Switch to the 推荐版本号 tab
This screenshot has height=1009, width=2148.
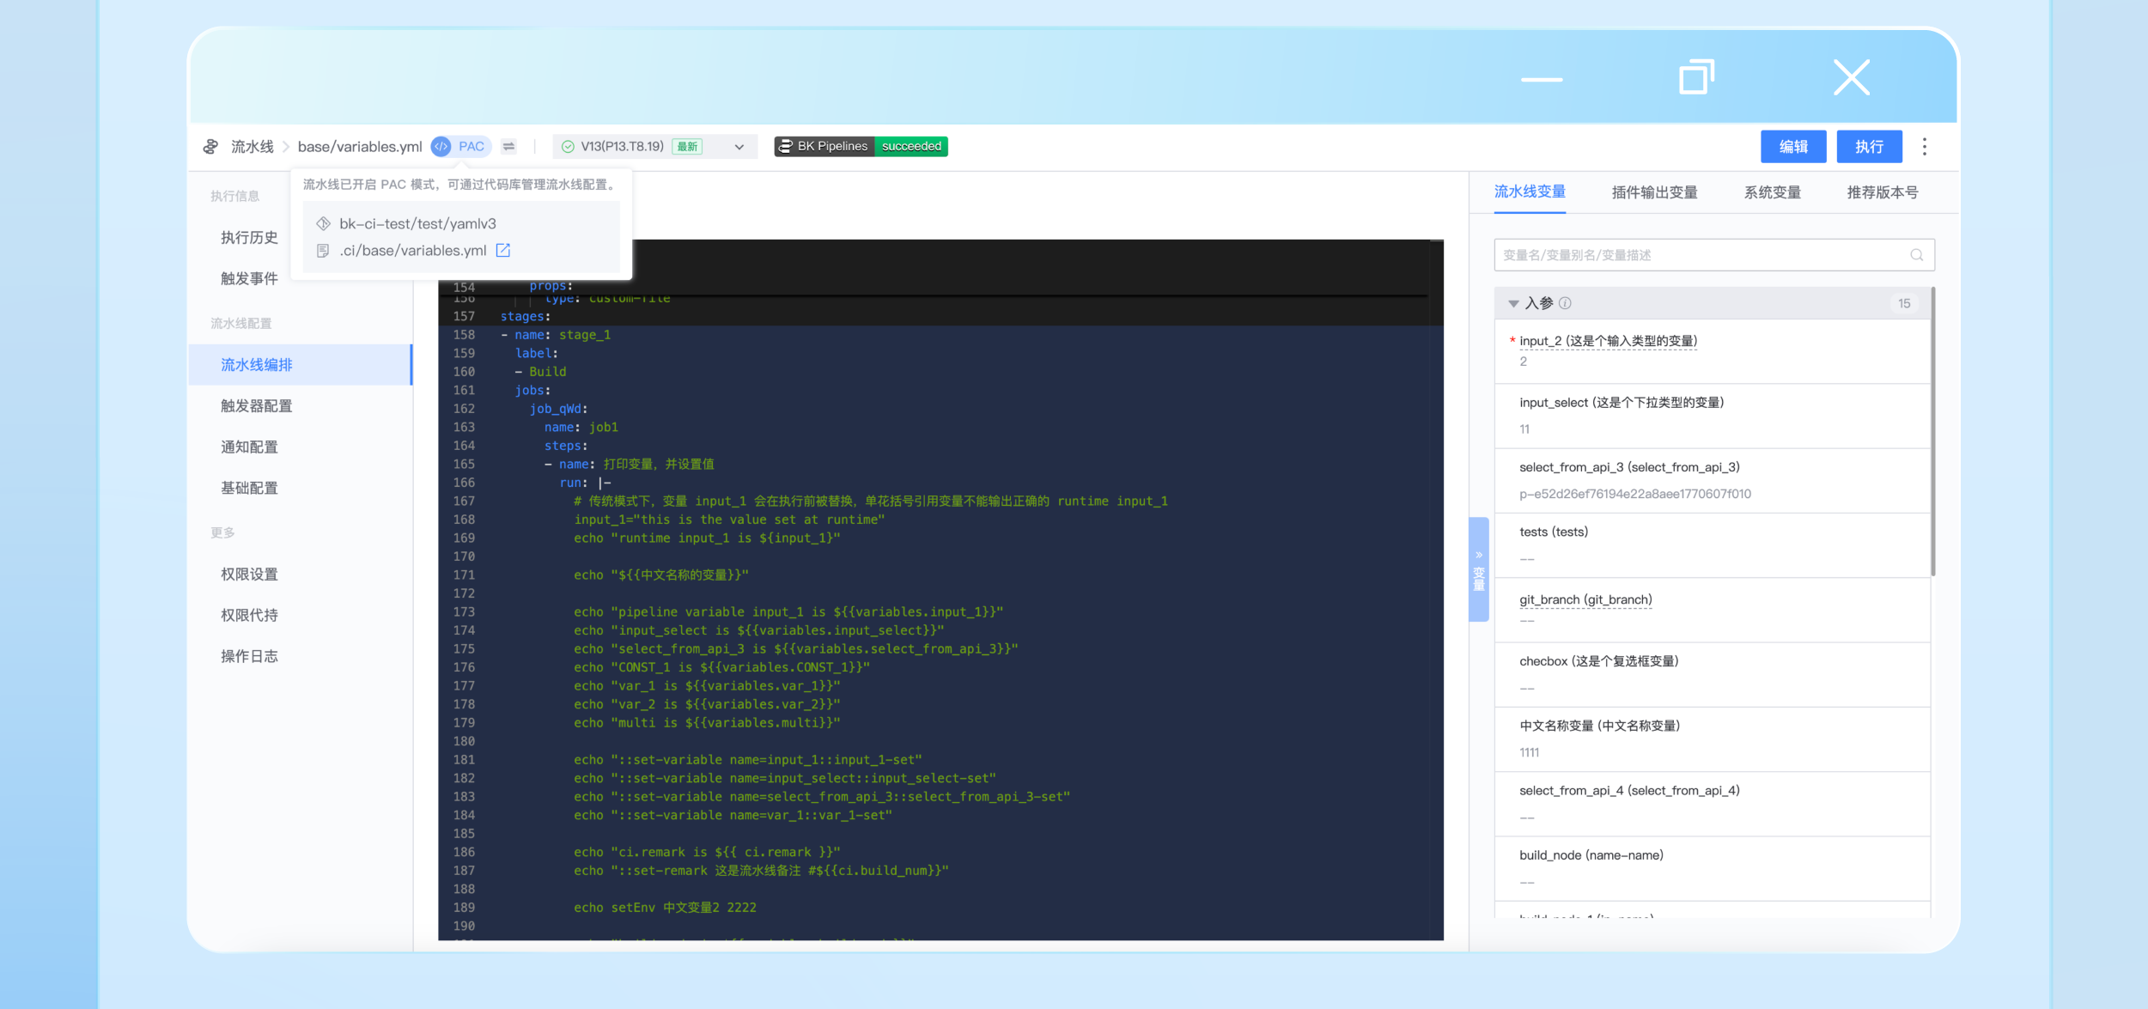tap(1882, 192)
